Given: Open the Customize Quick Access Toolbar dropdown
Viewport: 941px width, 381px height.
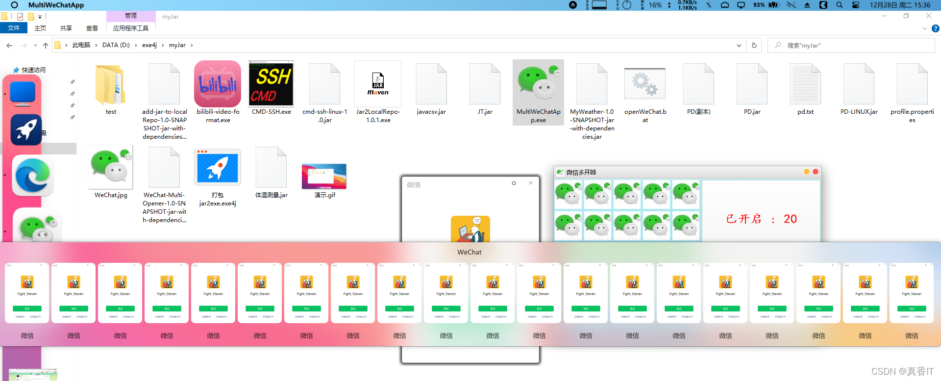Looking at the screenshot, I should (40, 17).
